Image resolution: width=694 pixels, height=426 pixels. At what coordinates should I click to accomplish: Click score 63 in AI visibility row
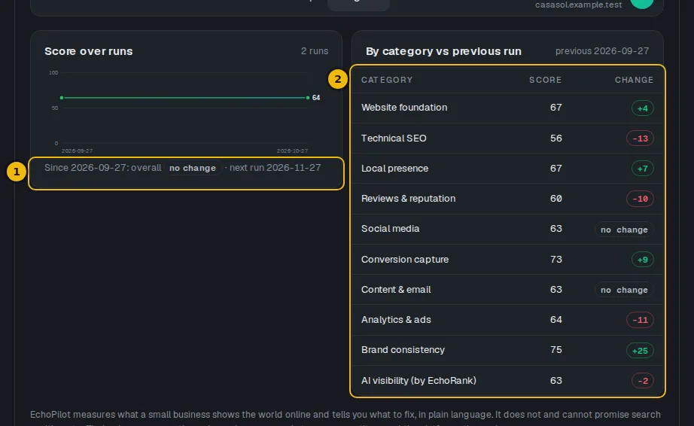pyautogui.click(x=556, y=381)
